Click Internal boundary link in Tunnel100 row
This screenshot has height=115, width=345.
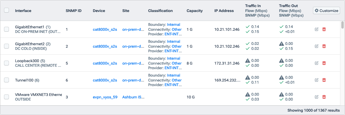pyautogui.click(x=173, y=75)
